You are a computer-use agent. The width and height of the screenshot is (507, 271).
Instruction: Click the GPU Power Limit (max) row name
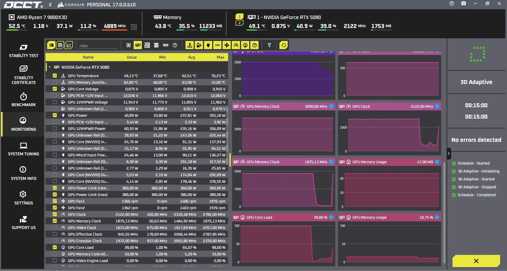(x=88, y=195)
